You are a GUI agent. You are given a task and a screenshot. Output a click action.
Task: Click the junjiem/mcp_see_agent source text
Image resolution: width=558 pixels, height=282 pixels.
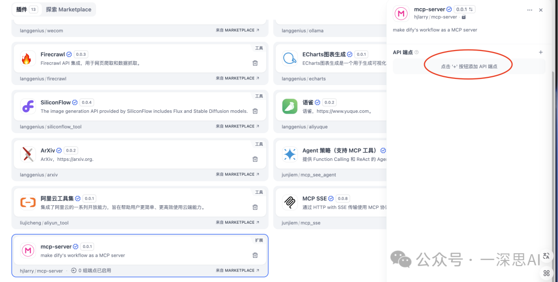[308, 175]
